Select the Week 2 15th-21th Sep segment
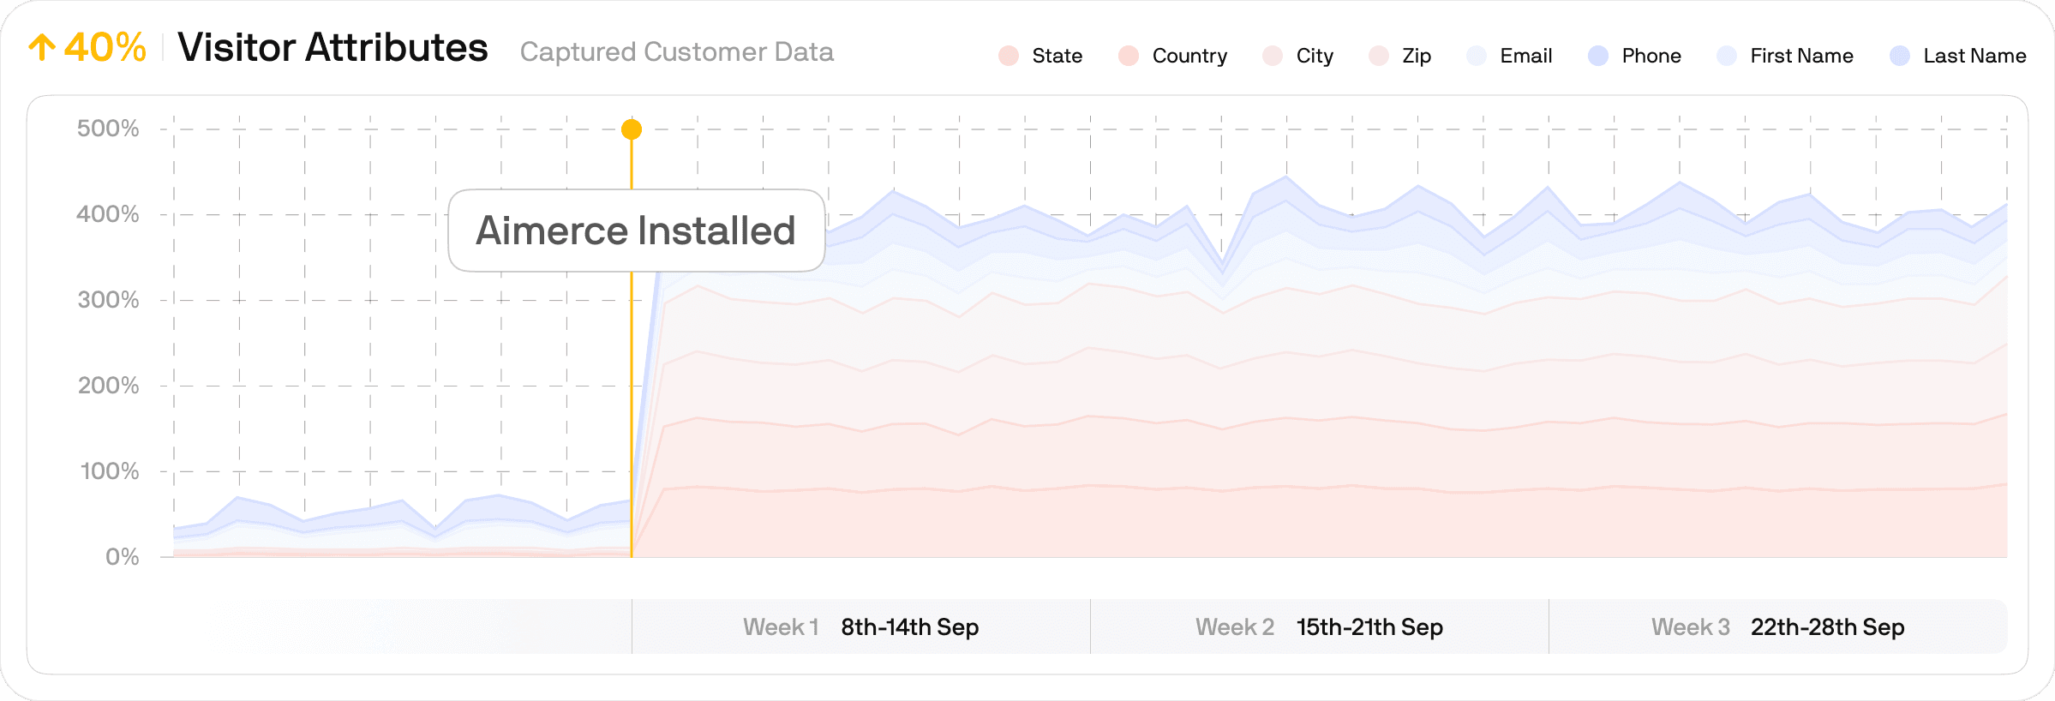 tap(1320, 626)
